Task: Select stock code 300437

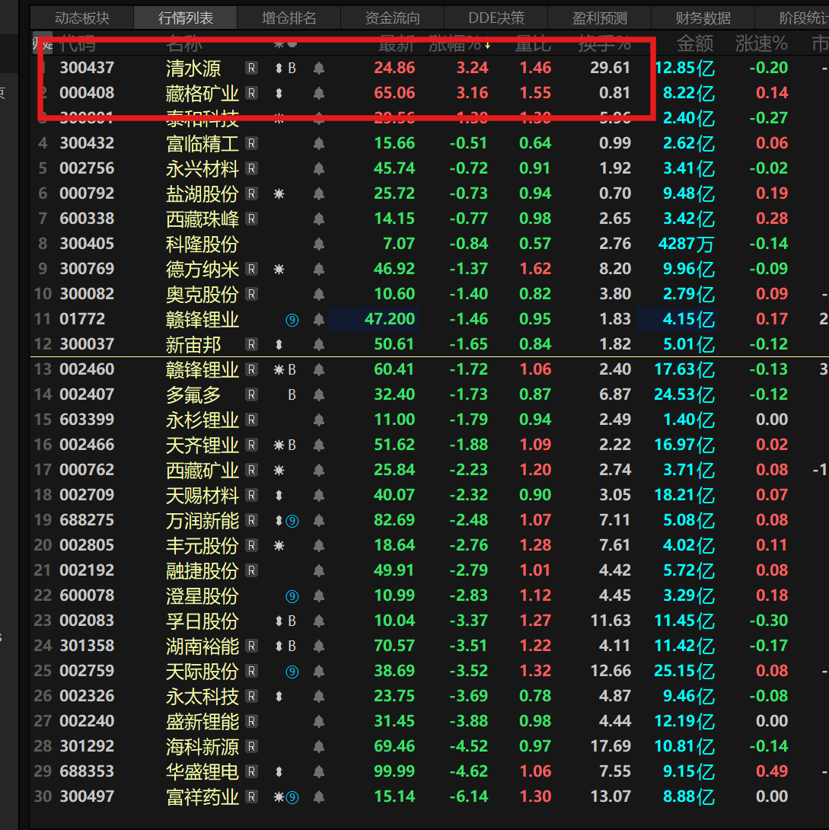Action: (x=87, y=68)
